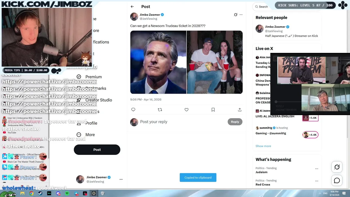Click the More circle-dots icon
350x197 pixels.
click(x=79, y=135)
